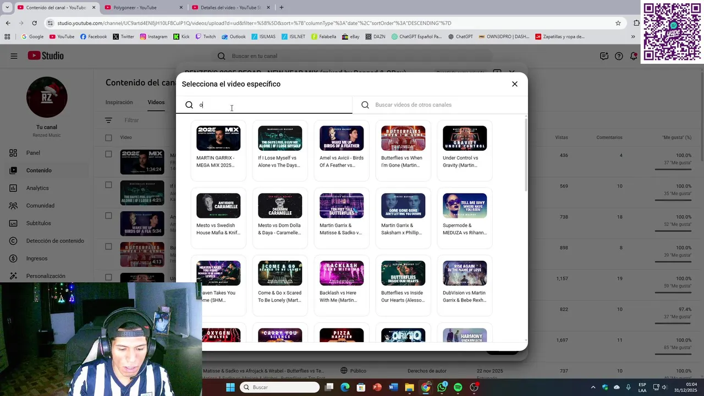Open the feedback icon in Studio header
Image resolution: width=704 pixels, height=396 pixels.
[604, 56]
